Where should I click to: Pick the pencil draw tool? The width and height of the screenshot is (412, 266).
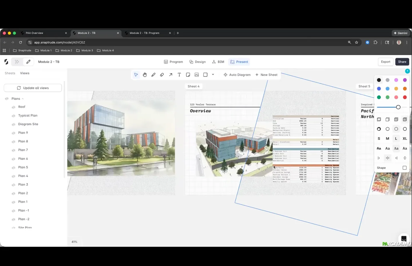point(153,75)
